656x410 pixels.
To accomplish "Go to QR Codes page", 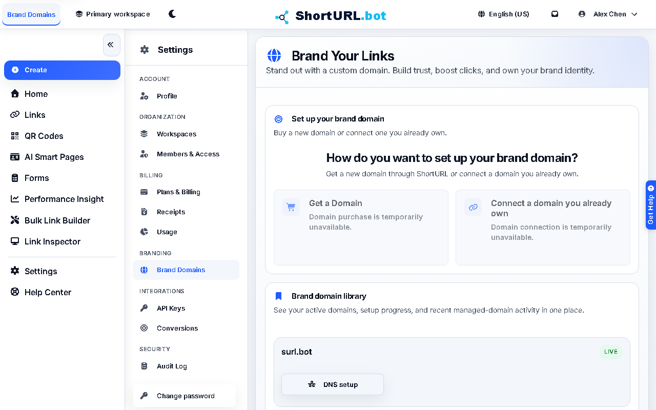I will [62, 136].
